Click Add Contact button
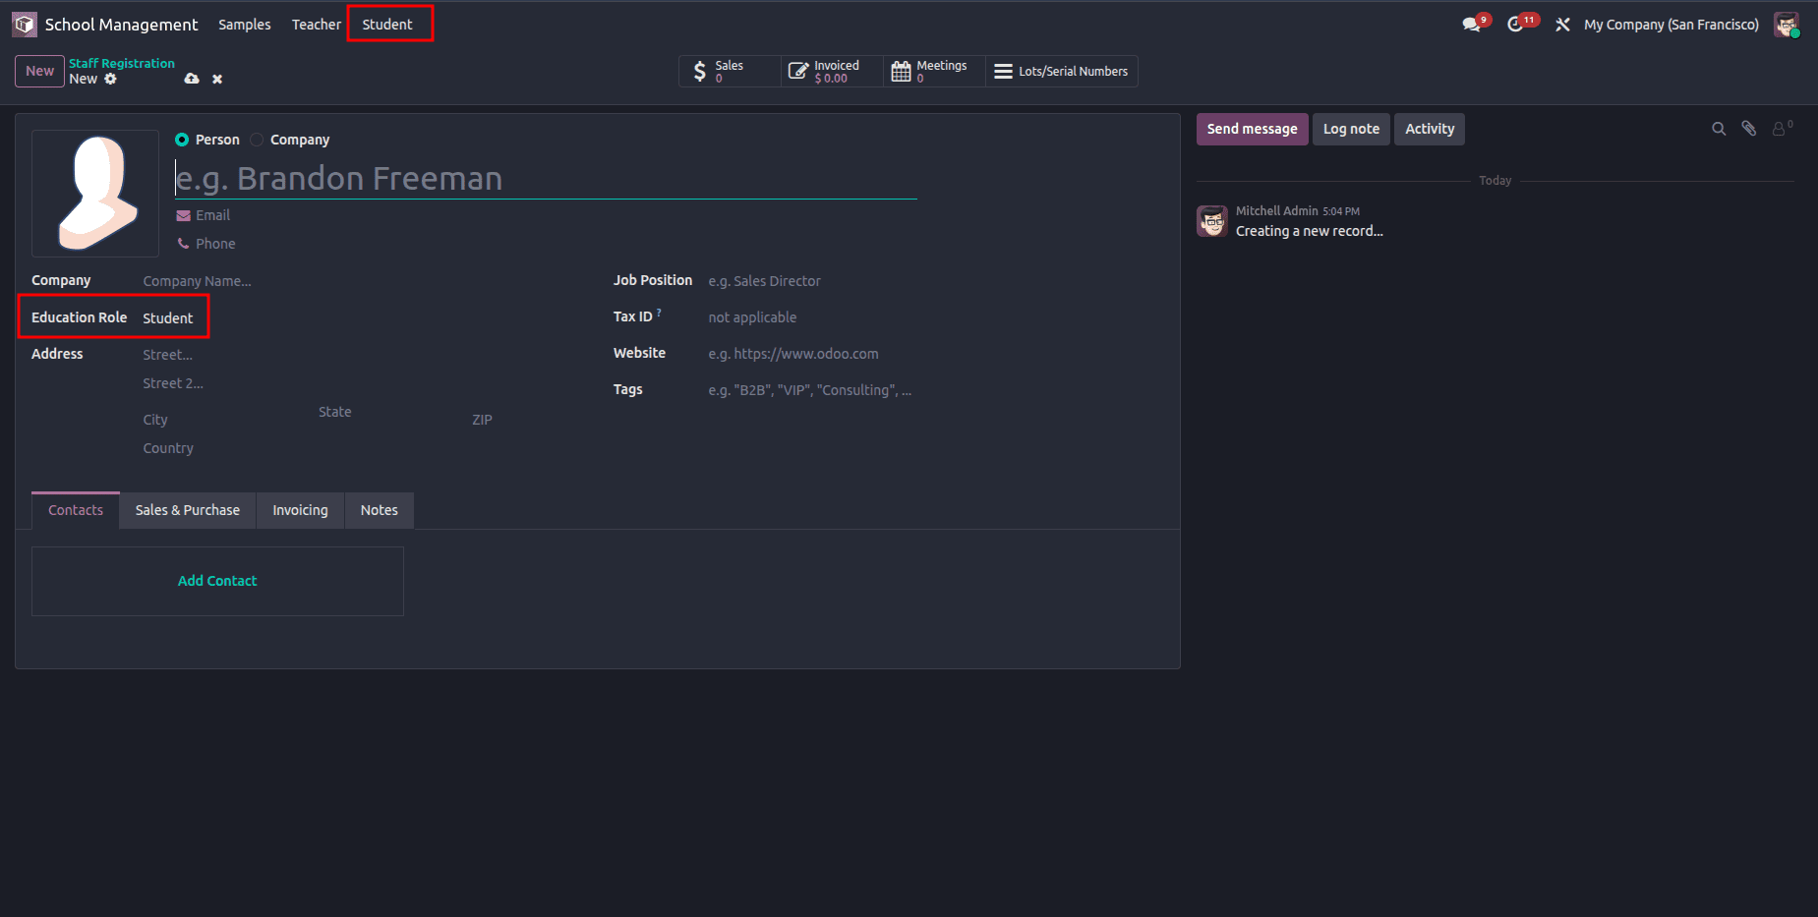The width and height of the screenshot is (1818, 917). click(217, 581)
